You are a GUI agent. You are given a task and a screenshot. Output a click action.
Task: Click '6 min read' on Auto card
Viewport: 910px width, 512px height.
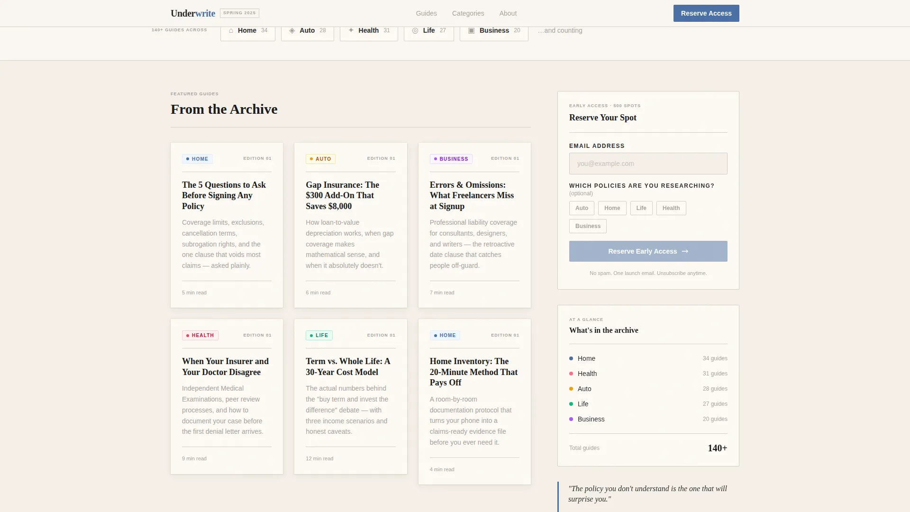point(318,293)
